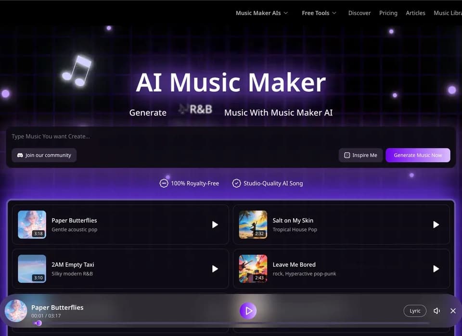Click the '00:01 / 03:17' time readout
This screenshot has height=336, width=462.
tap(46, 316)
